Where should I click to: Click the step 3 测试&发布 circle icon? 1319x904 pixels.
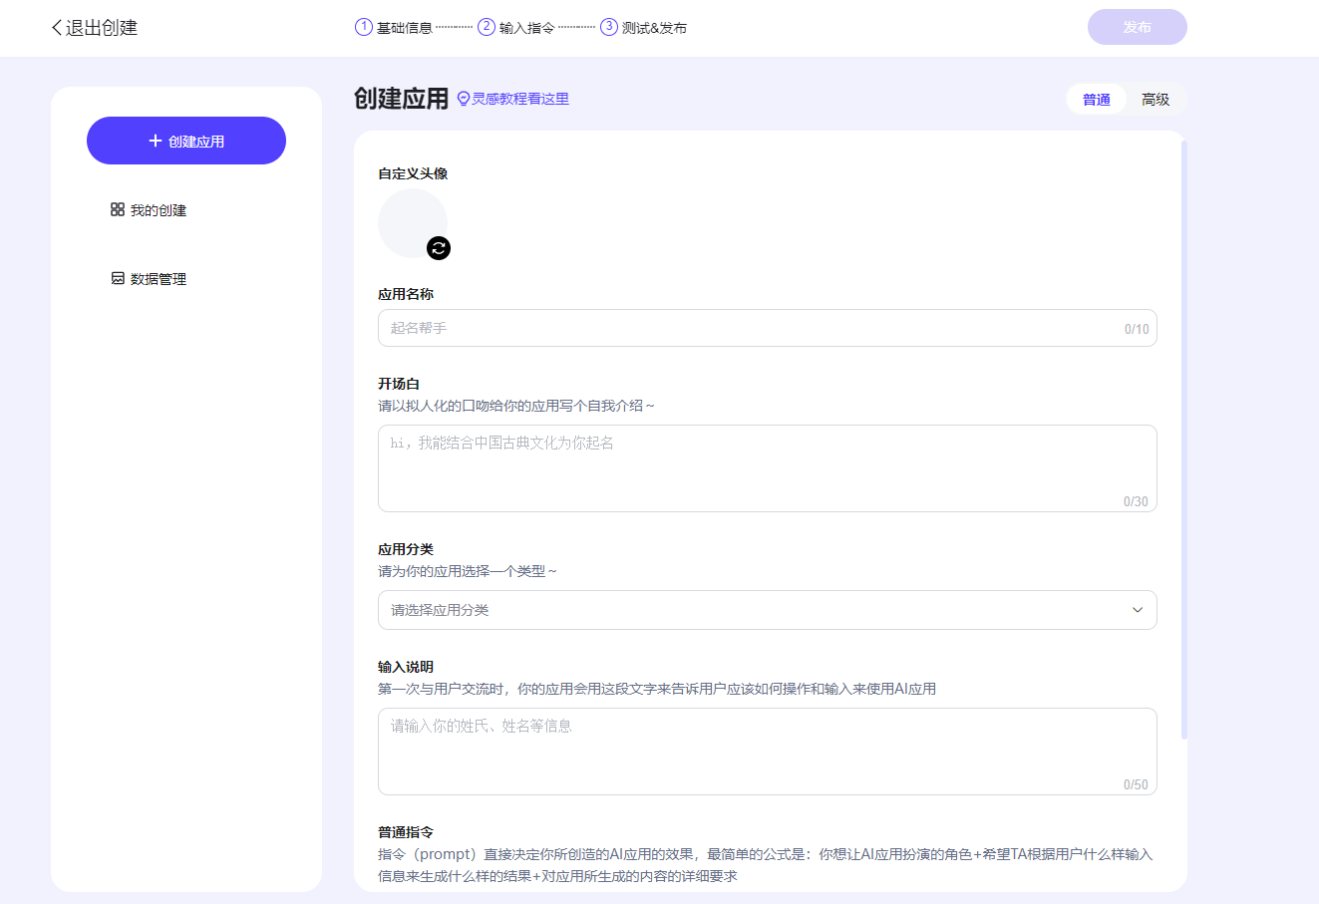tap(609, 27)
